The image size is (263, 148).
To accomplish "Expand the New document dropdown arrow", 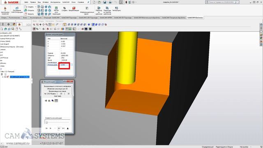I will (97, 2).
